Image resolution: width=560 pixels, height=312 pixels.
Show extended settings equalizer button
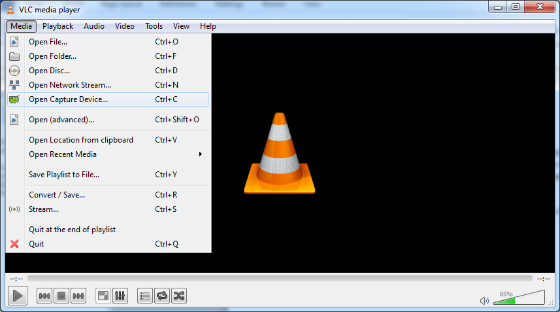pos(120,296)
